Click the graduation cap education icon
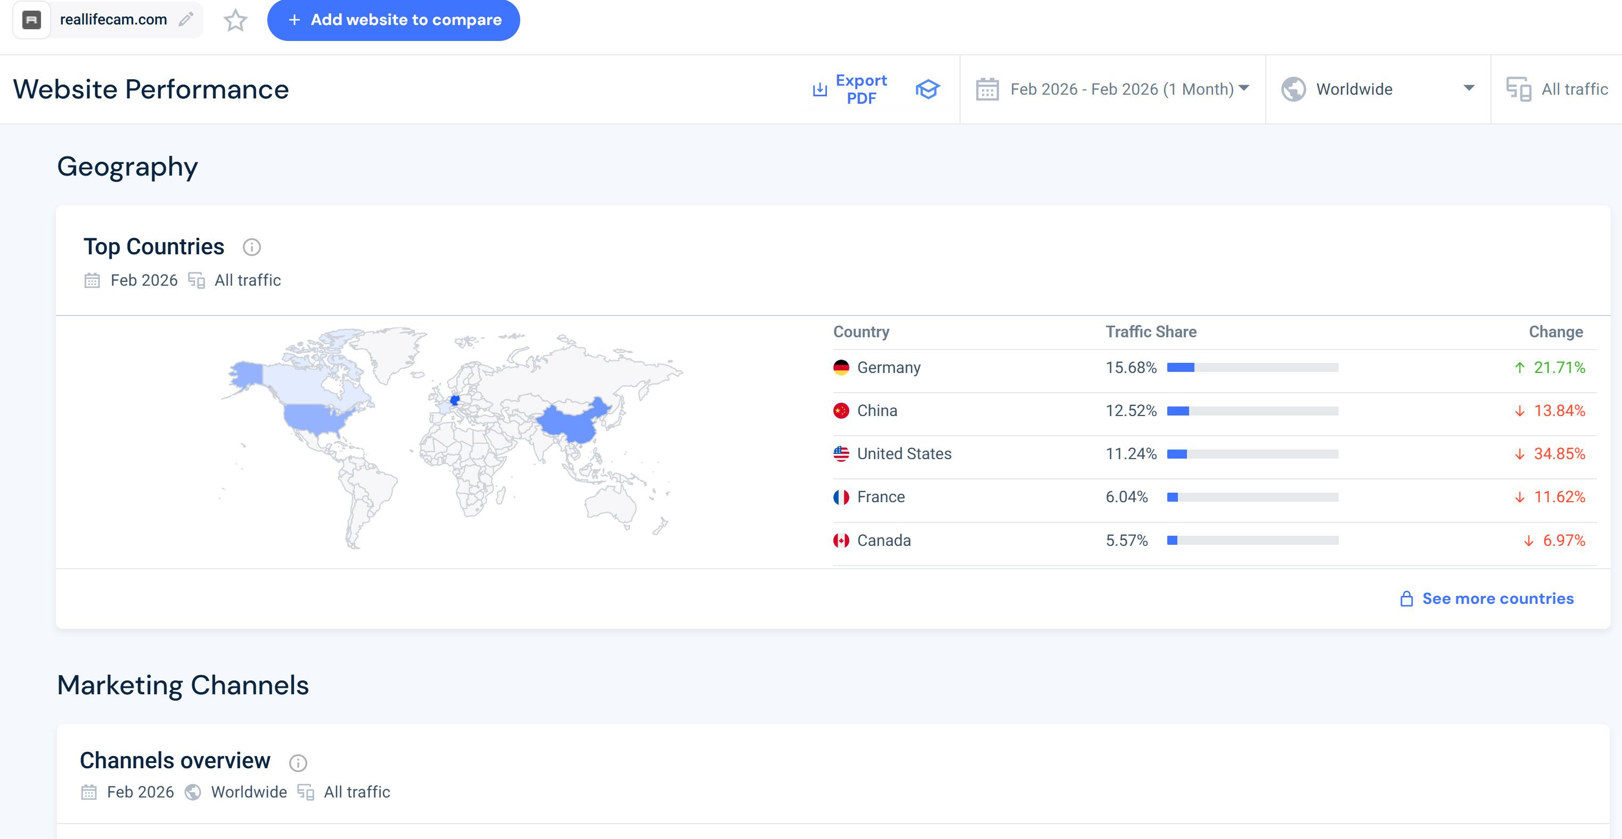The width and height of the screenshot is (1622, 839). click(x=927, y=89)
